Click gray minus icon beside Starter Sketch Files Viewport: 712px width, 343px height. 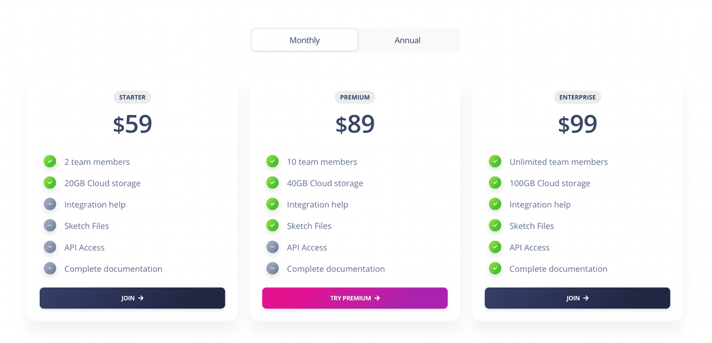click(x=50, y=226)
